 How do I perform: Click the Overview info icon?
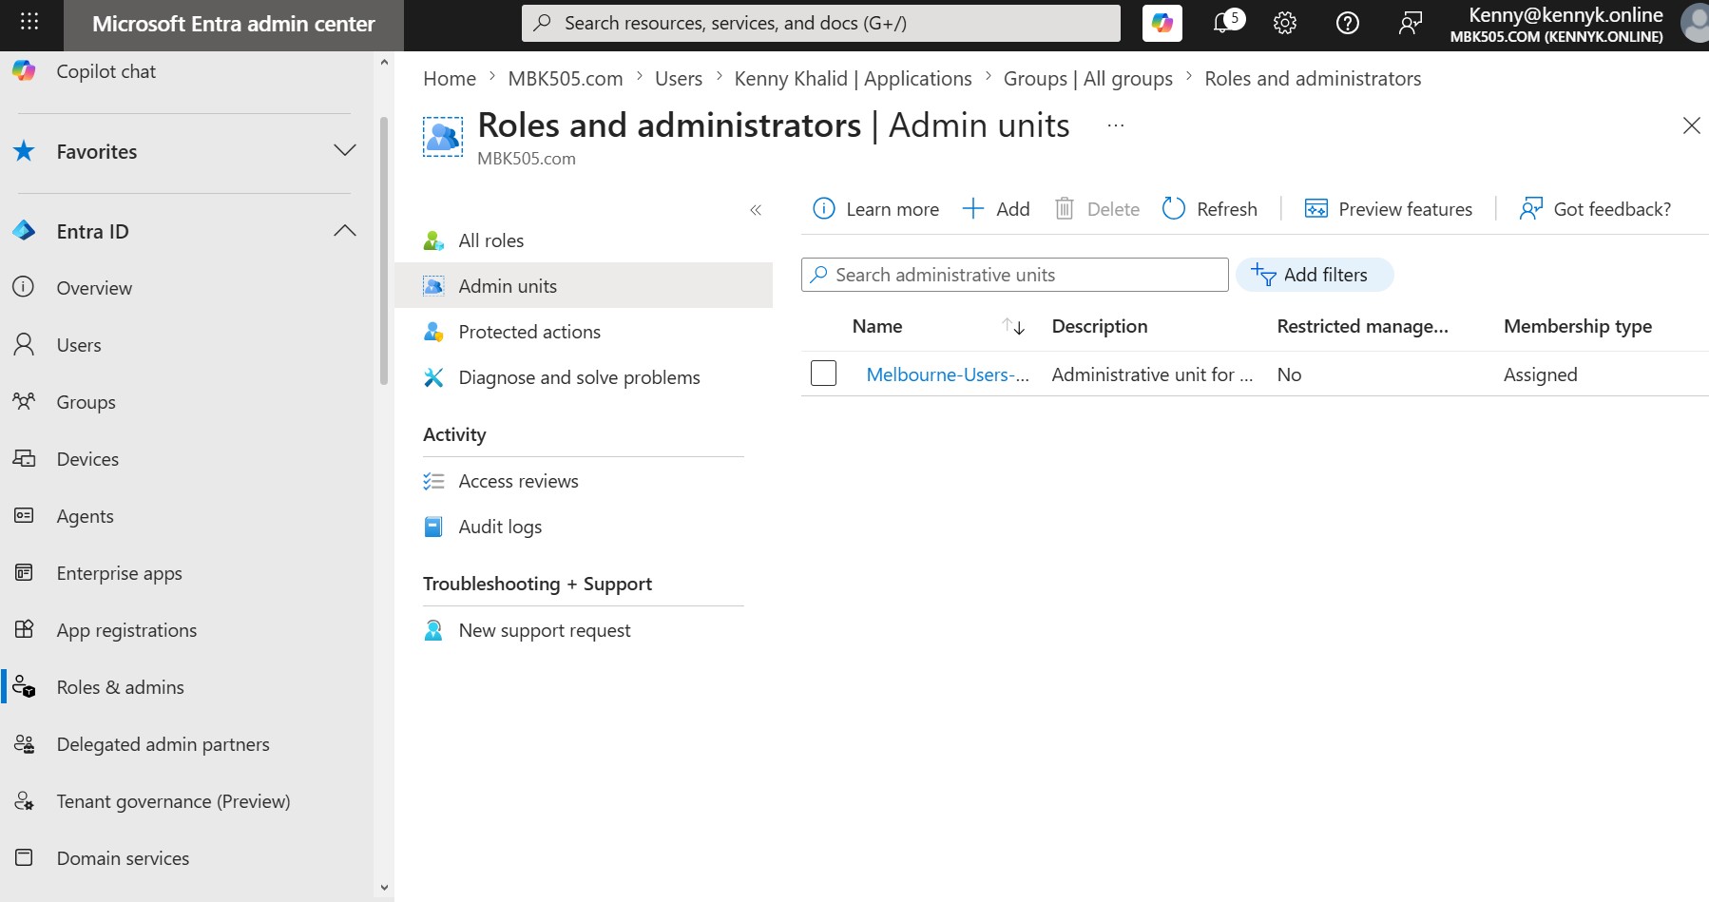(24, 287)
